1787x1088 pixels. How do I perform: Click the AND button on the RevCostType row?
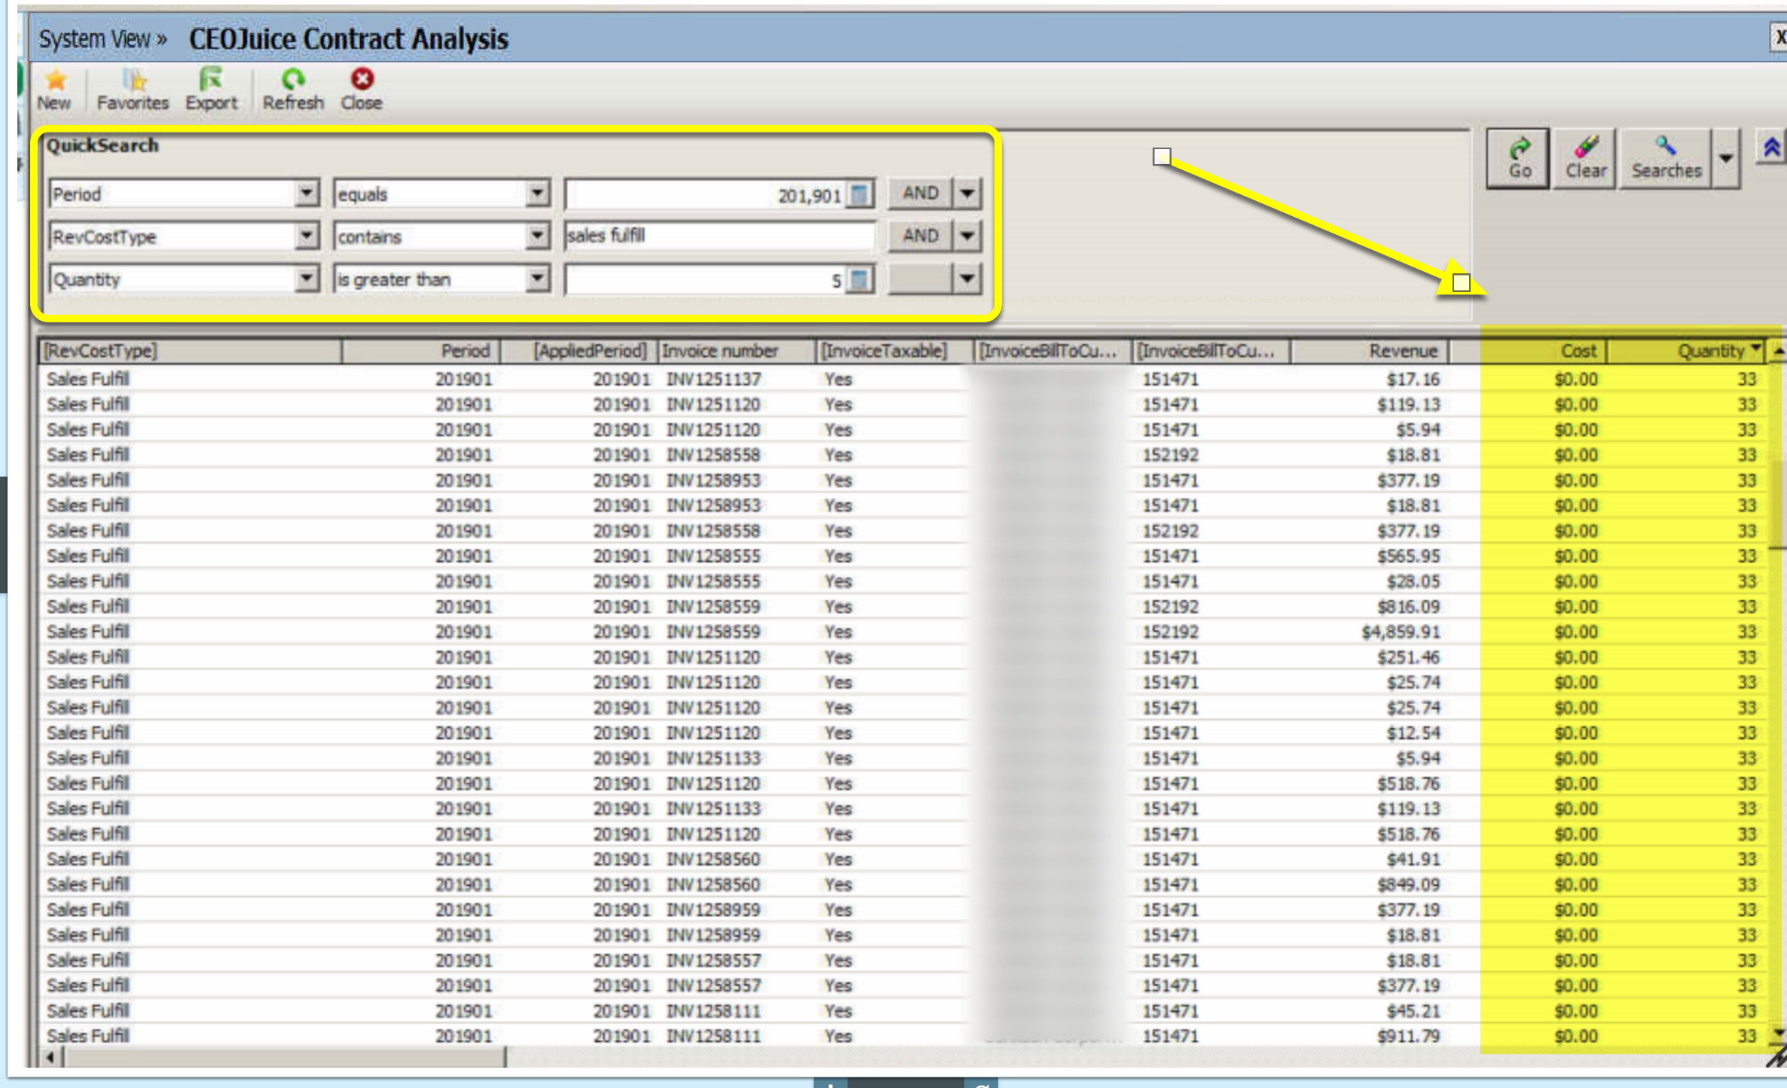(x=921, y=236)
